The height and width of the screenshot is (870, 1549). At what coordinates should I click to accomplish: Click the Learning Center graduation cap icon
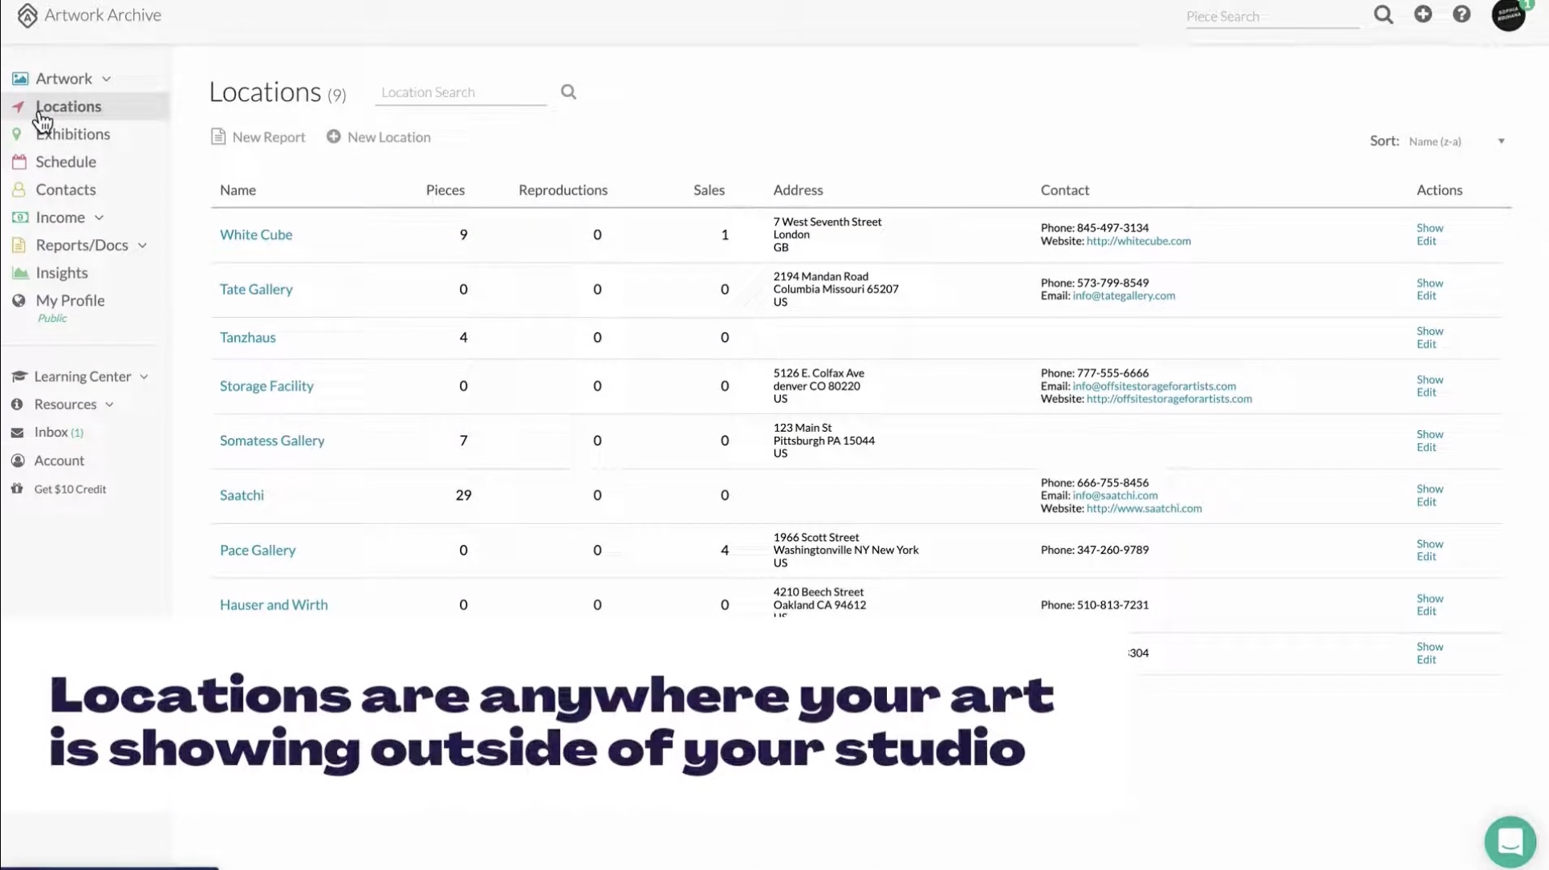(19, 376)
